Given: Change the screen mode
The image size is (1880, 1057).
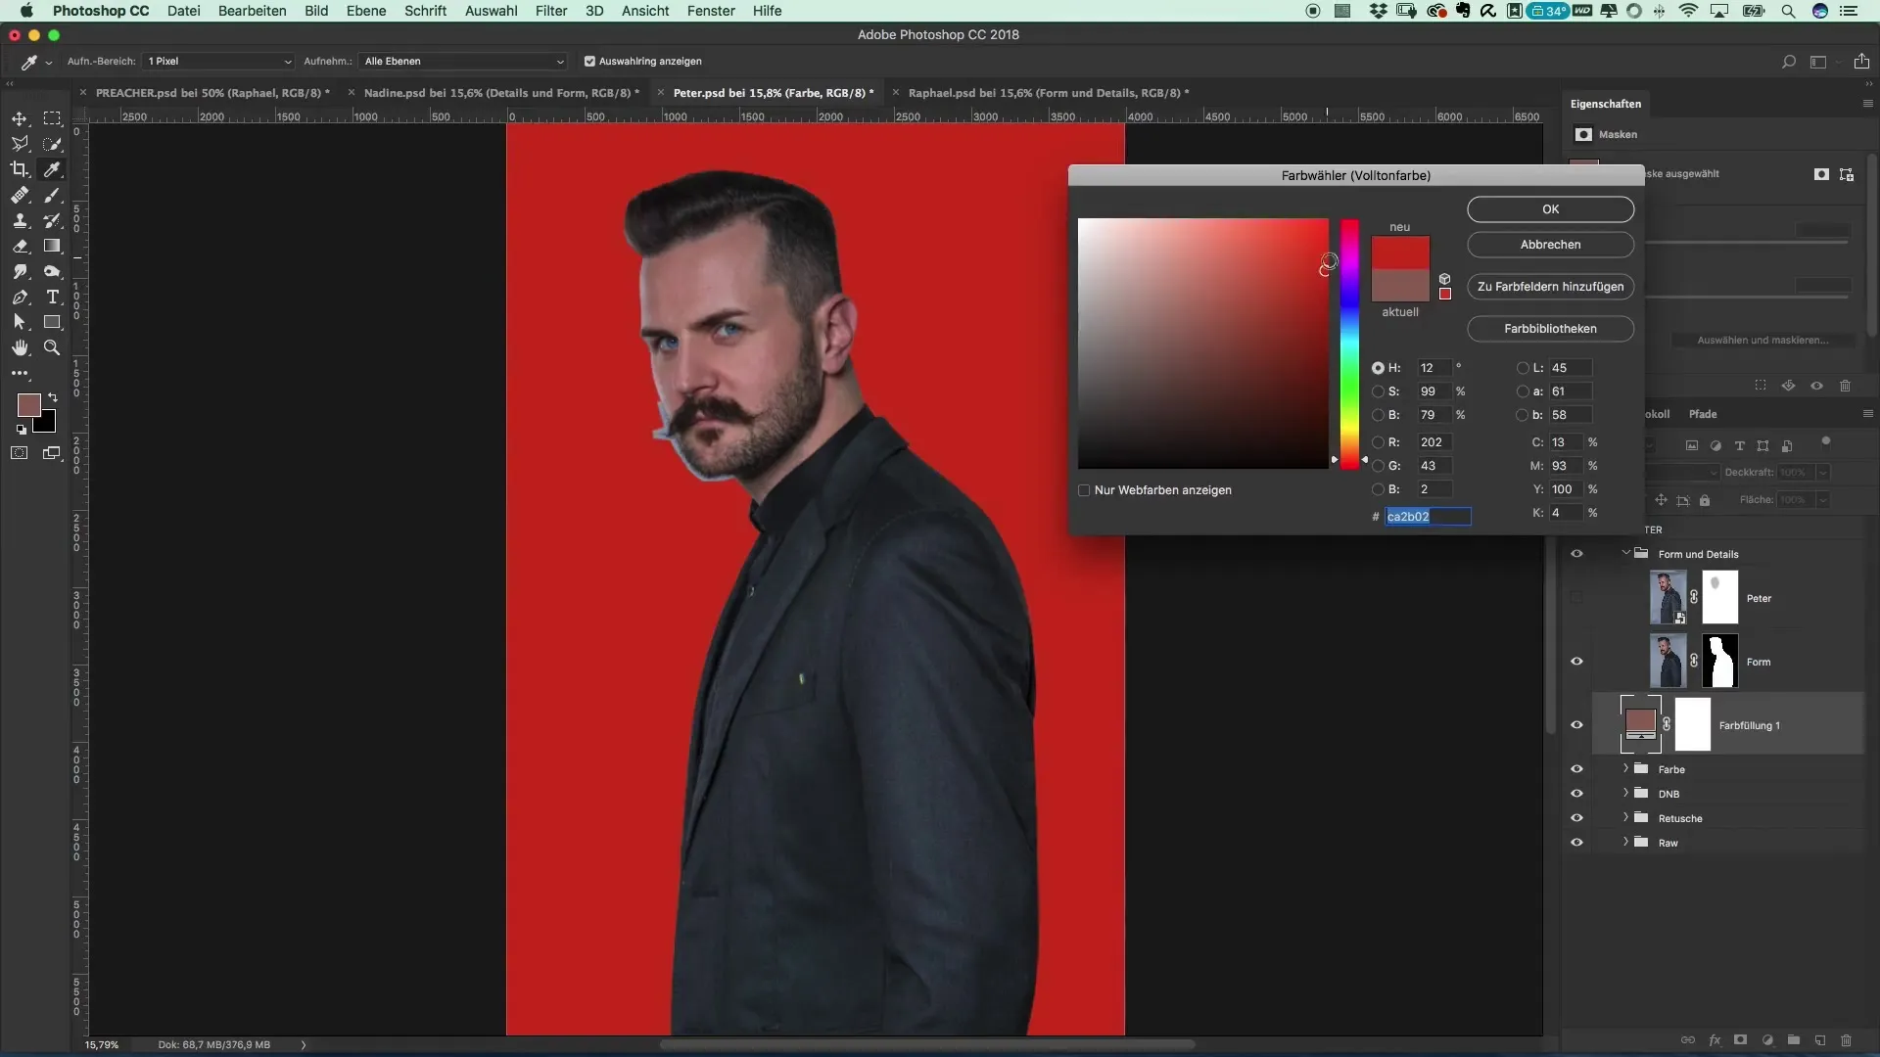Looking at the screenshot, I should (x=52, y=453).
